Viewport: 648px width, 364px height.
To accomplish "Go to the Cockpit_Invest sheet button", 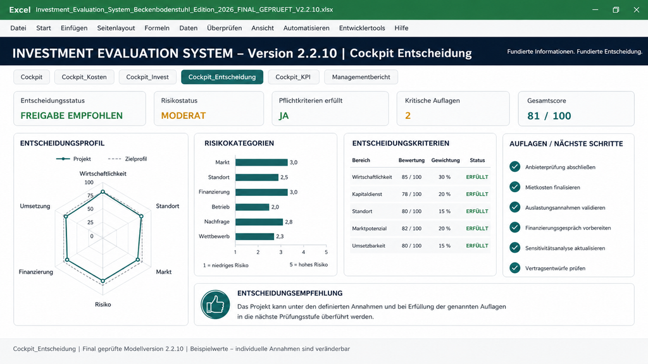I will [147, 77].
